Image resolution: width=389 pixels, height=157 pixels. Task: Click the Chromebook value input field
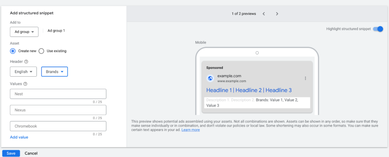[x=58, y=126]
